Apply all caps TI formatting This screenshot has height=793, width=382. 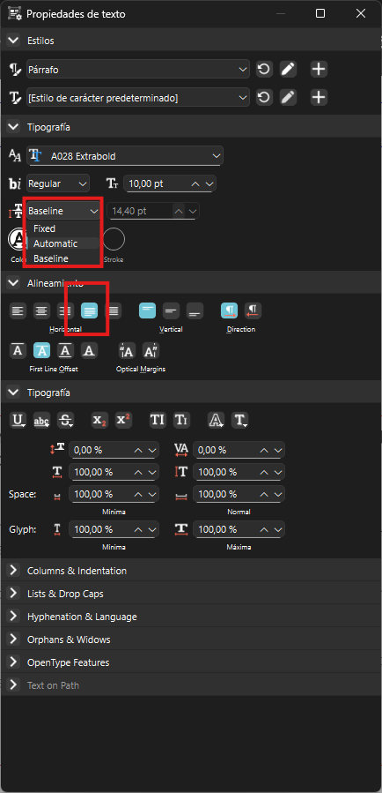[x=158, y=420]
